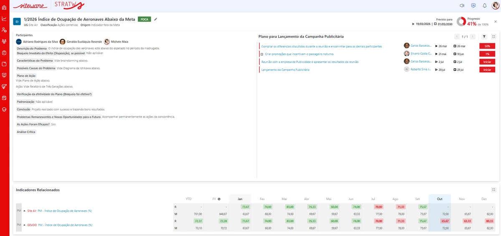Viewport: 501px width, 236px height.
Task: Open the user profile avatar menu
Action: pos(496,5)
